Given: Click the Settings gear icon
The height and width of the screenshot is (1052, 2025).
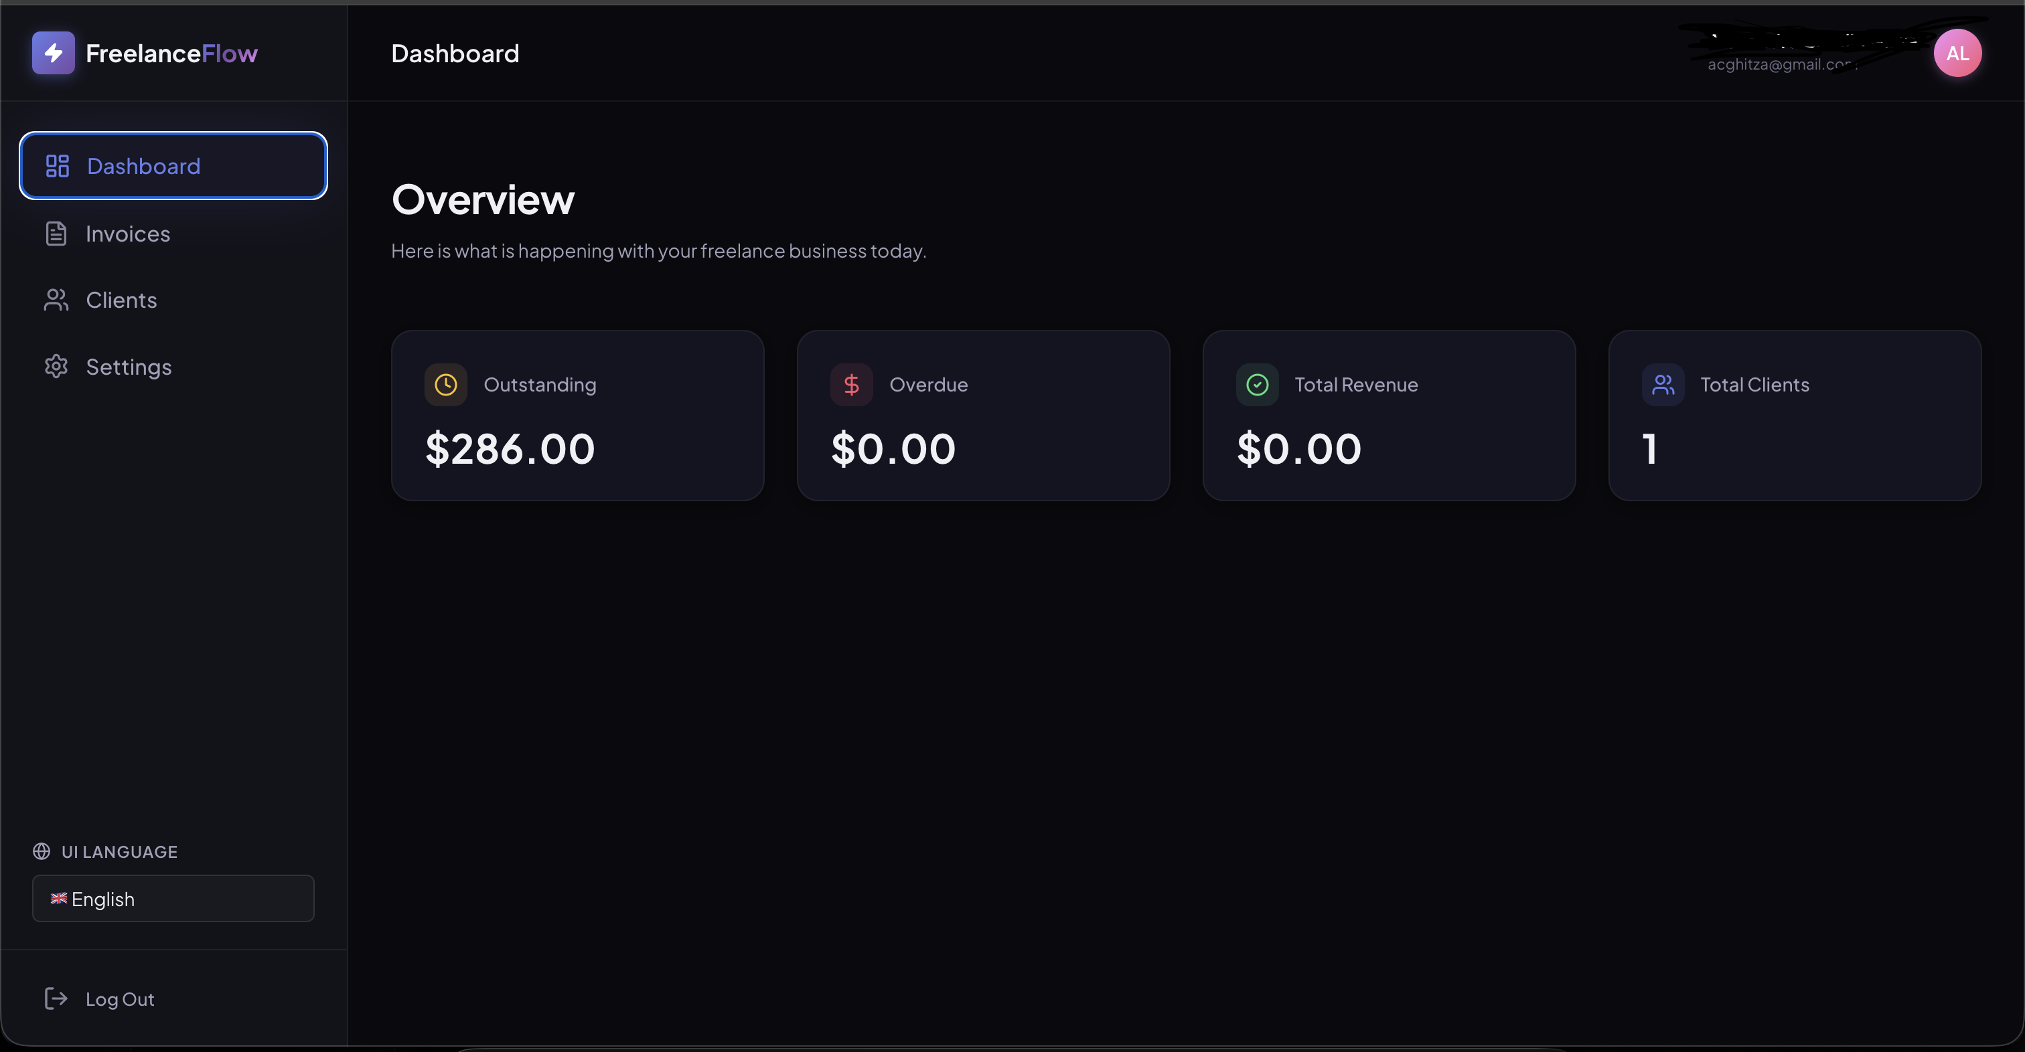Looking at the screenshot, I should point(56,366).
